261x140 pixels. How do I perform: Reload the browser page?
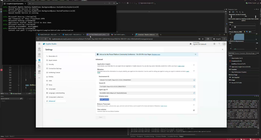(45, 39)
